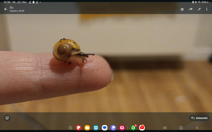Screen dimensions: 212x132
Task: Open the blue Messages app
Action: pos(105,128)
